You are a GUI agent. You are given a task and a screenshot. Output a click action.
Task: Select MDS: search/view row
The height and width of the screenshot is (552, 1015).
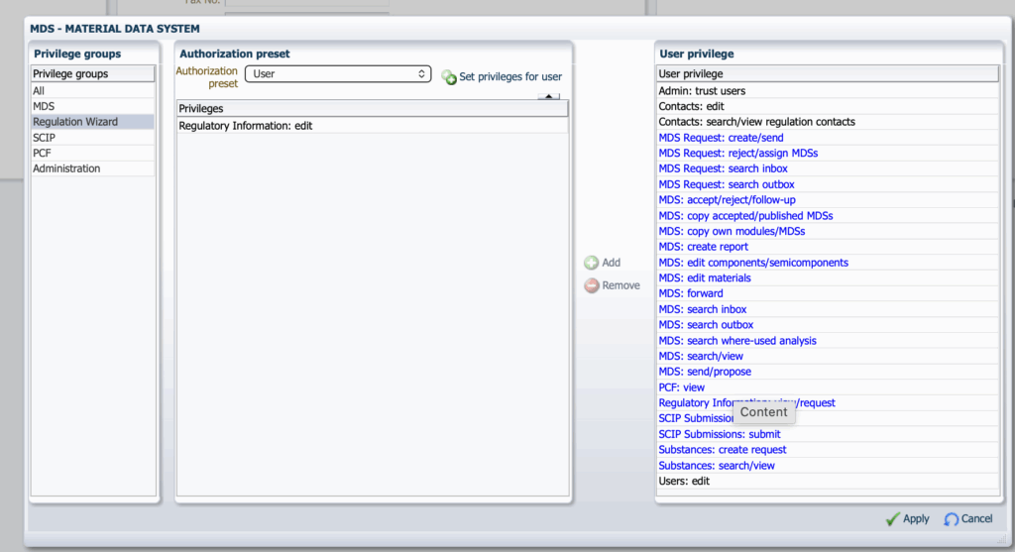point(828,356)
